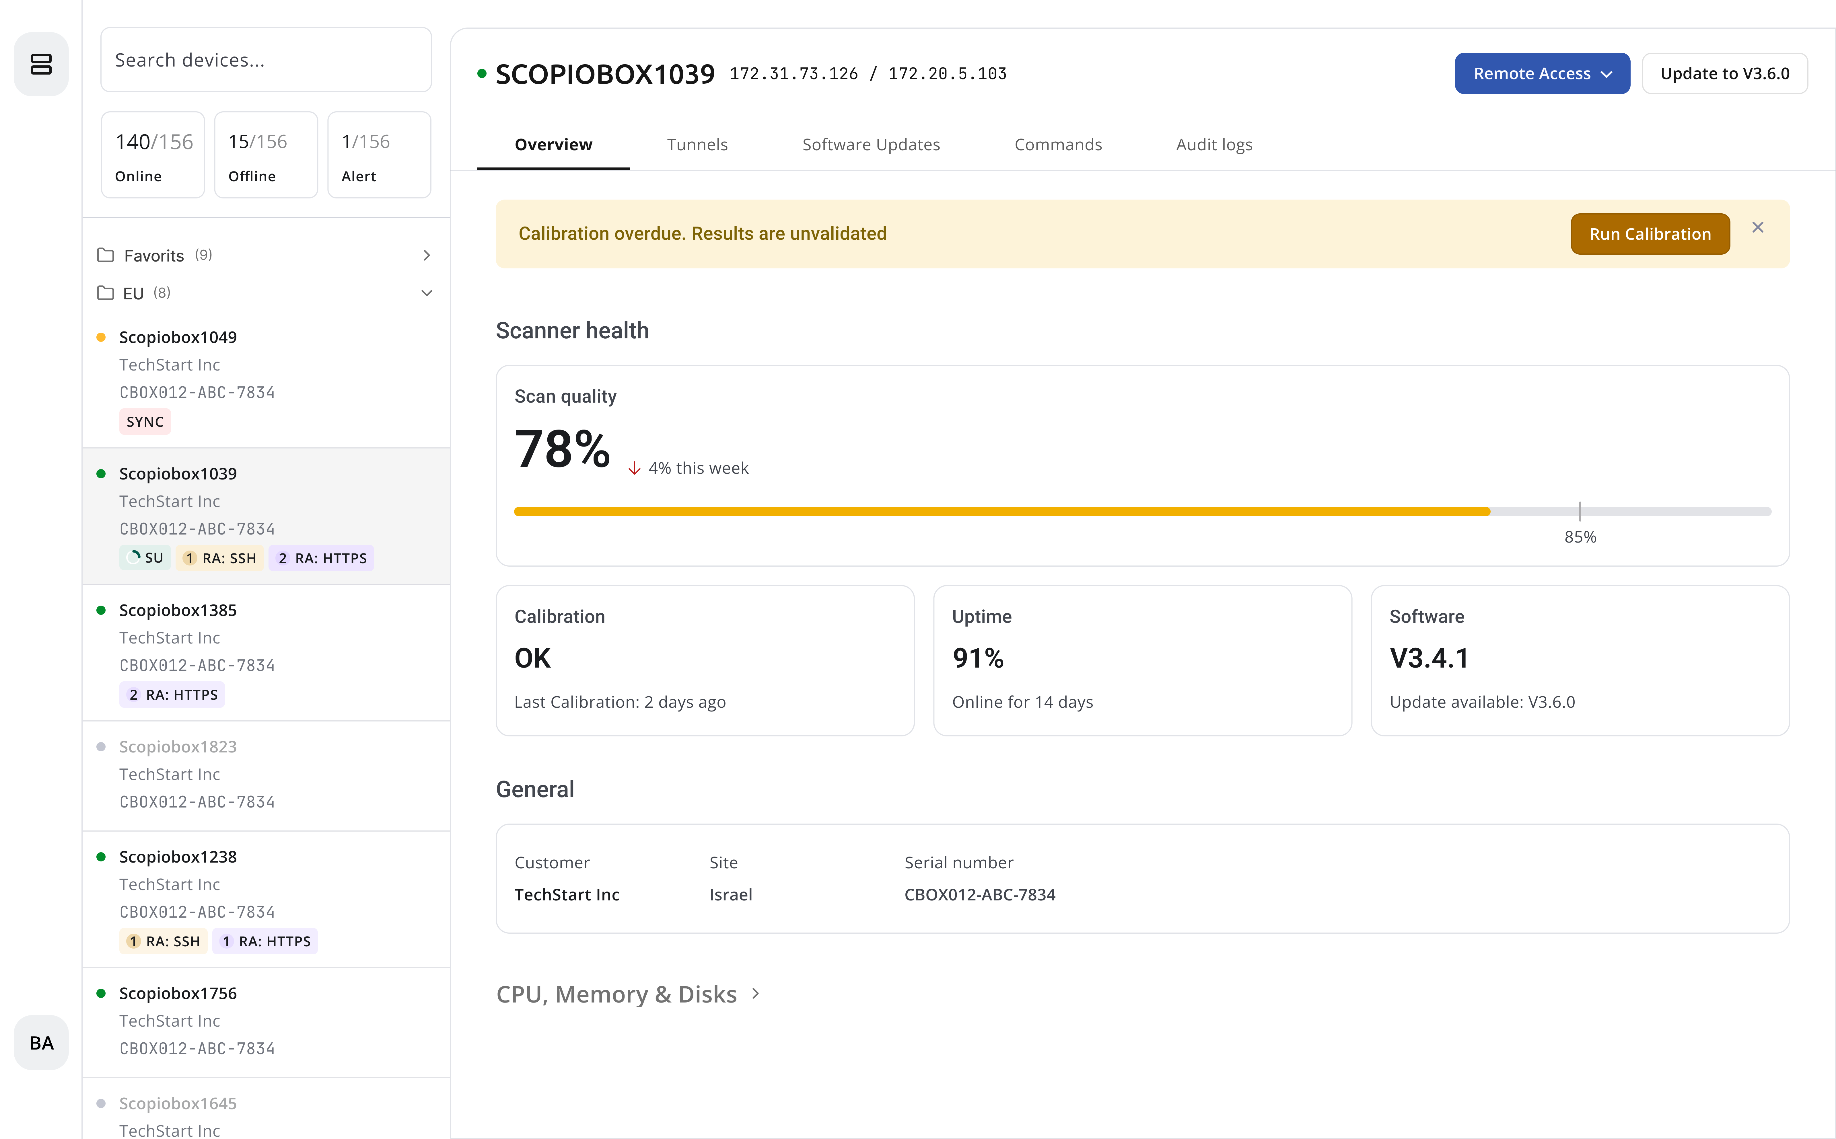Dismiss the calibration overdue banner
The image size is (1836, 1139).
(1758, 227)
